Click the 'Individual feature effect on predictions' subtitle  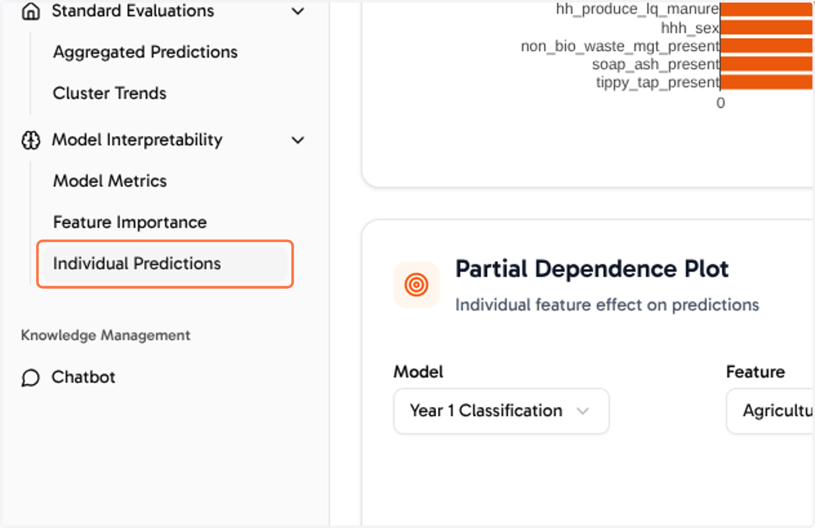[x=607, y=305]
